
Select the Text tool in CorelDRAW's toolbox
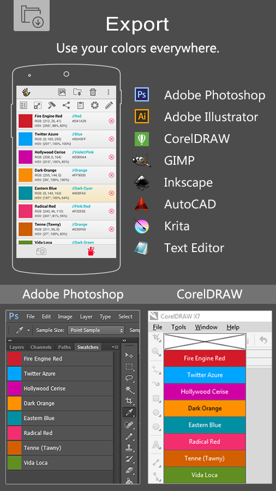(156, 444)
